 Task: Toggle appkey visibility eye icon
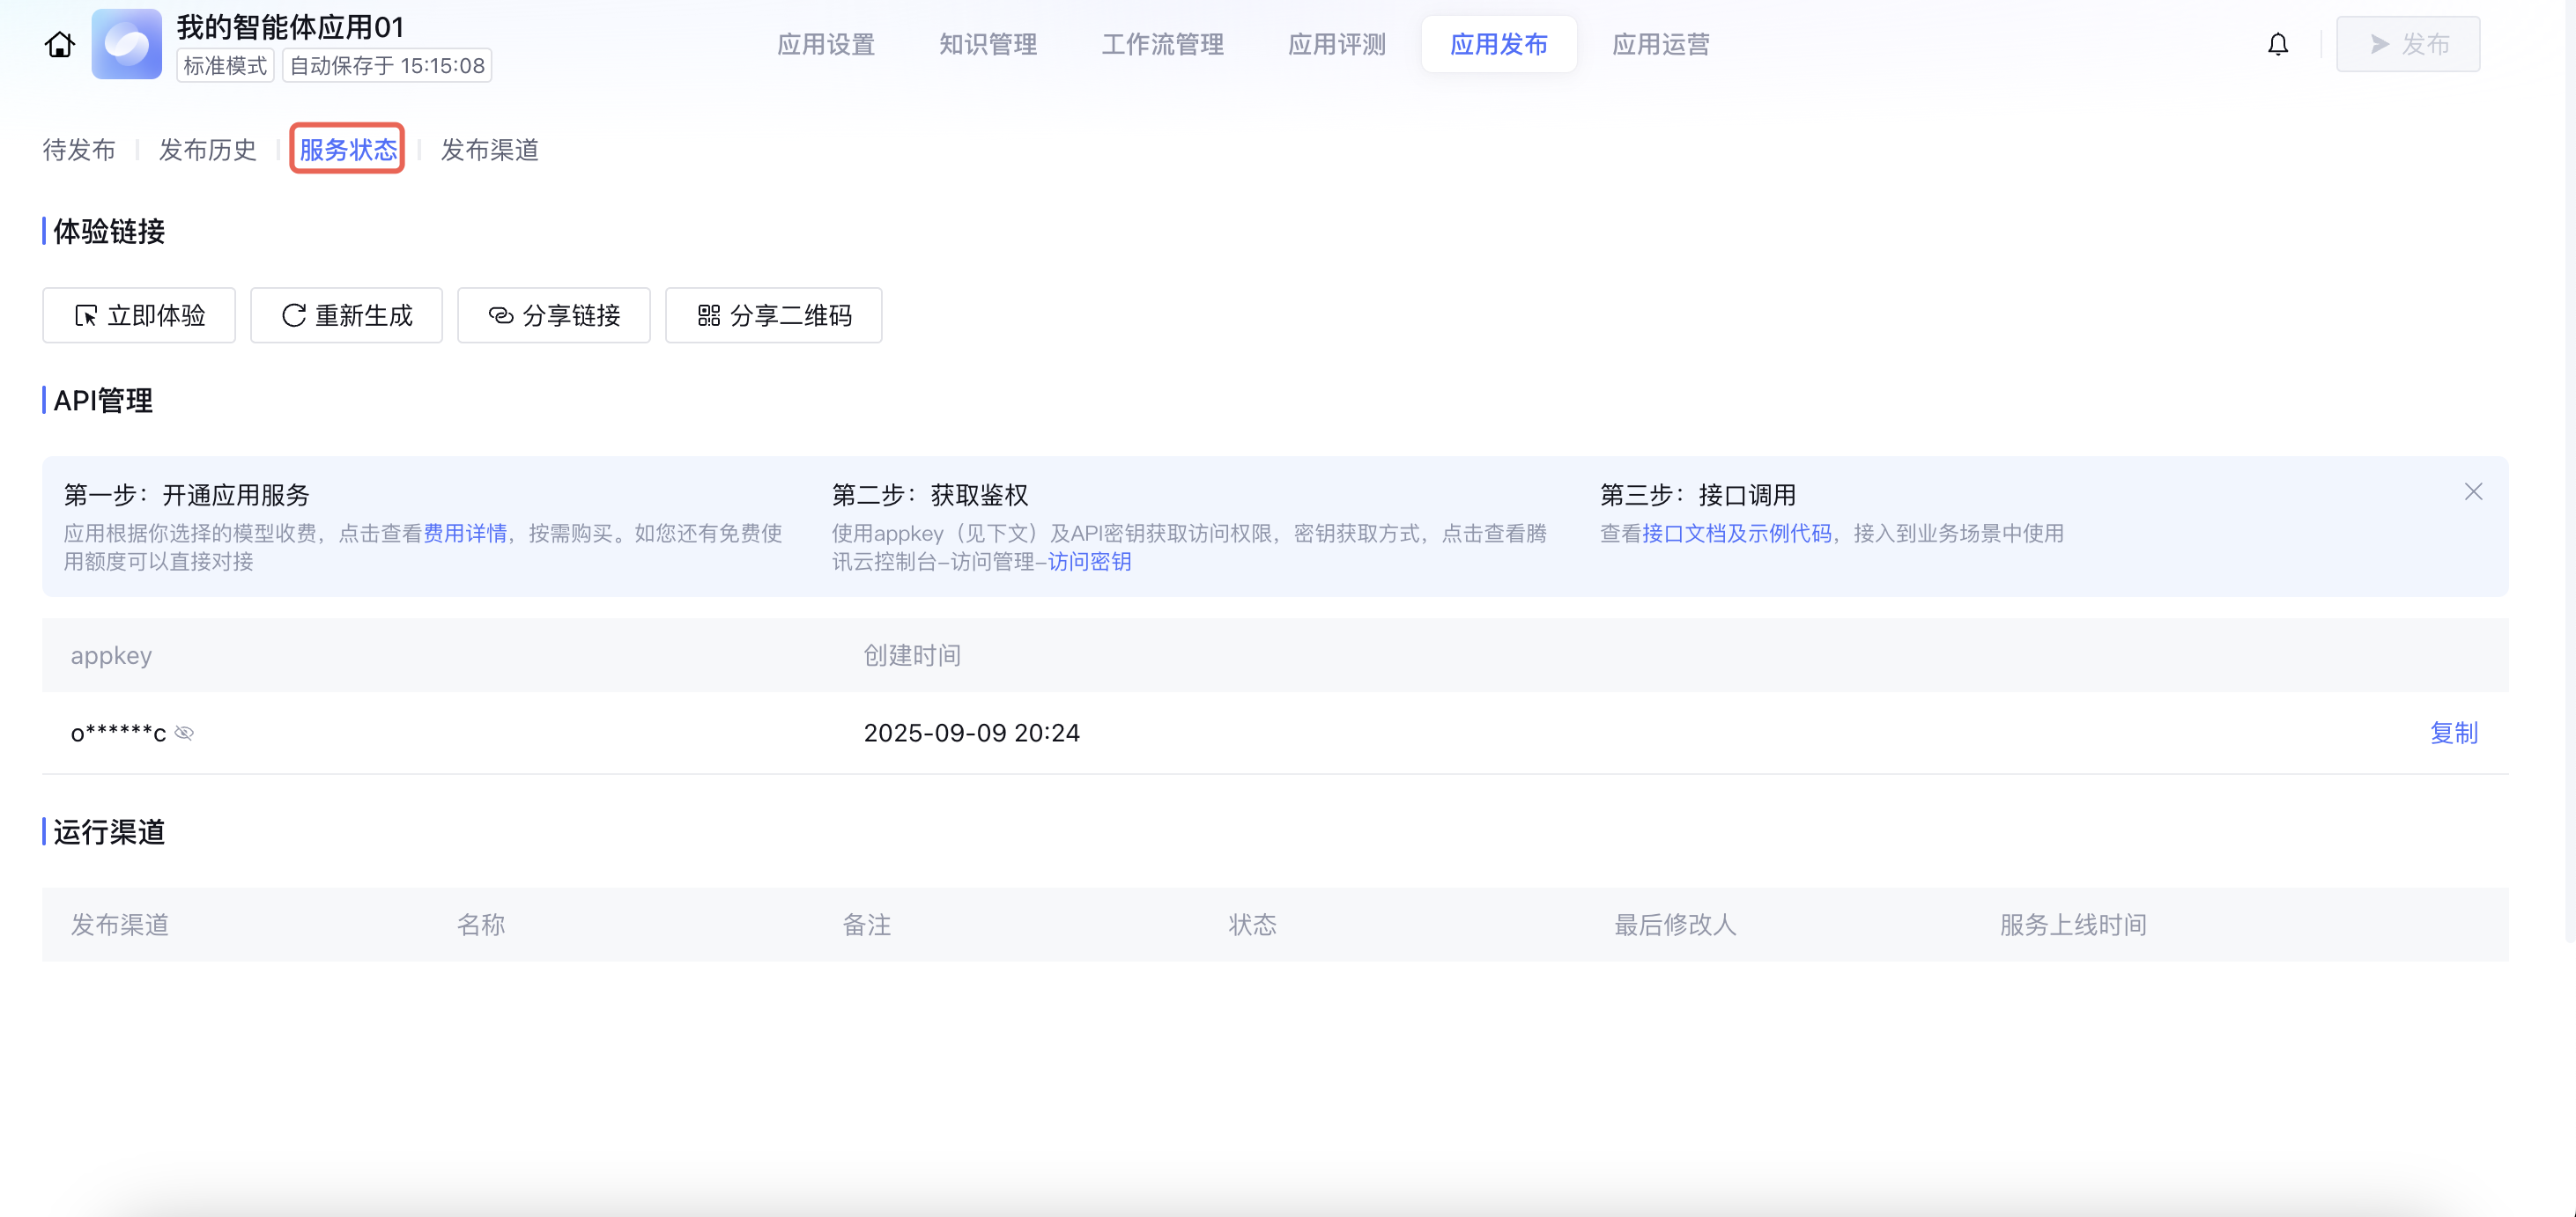tap(184, 734)
